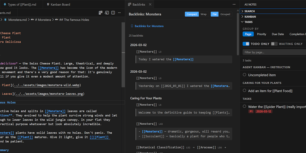Image resolution: width=306 pixels, height=153 pixels.
Task: Enable the WAITING ONLY switch
Action: pos(274,44)
